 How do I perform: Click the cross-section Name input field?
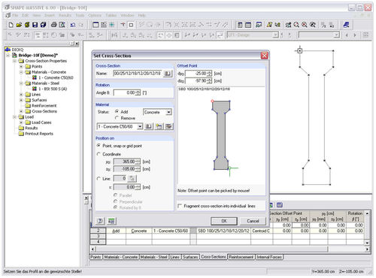(138, 74)
